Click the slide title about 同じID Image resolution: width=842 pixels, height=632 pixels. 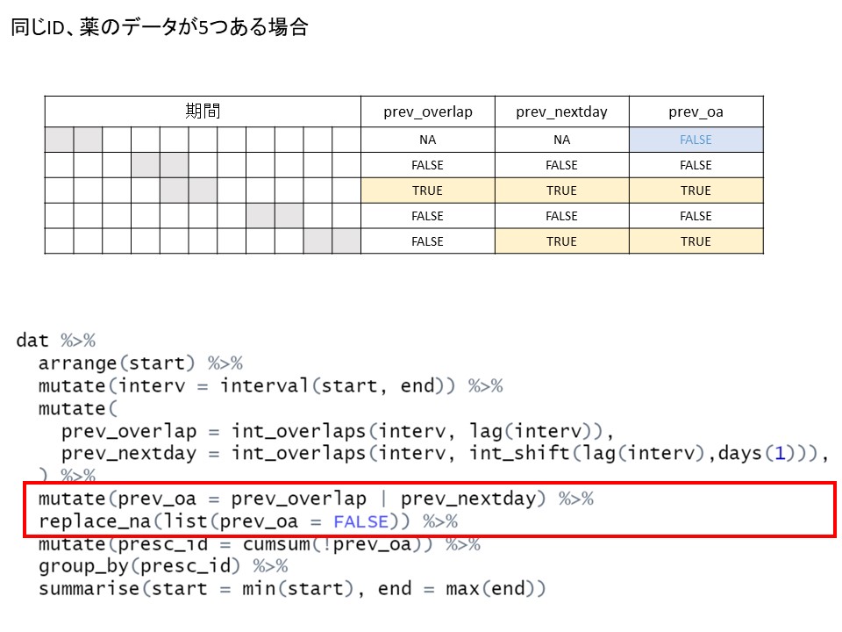point(160,27)
